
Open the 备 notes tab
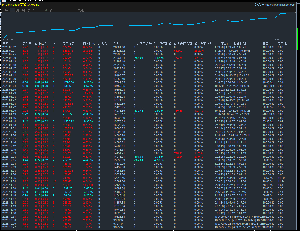pyautogui.click(x=51, y=10)
